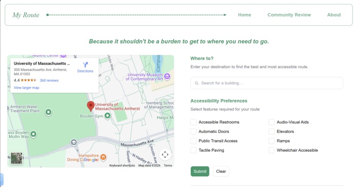Click the Mullins Center purple marker

pyautogui.click(x=63, y=56)
